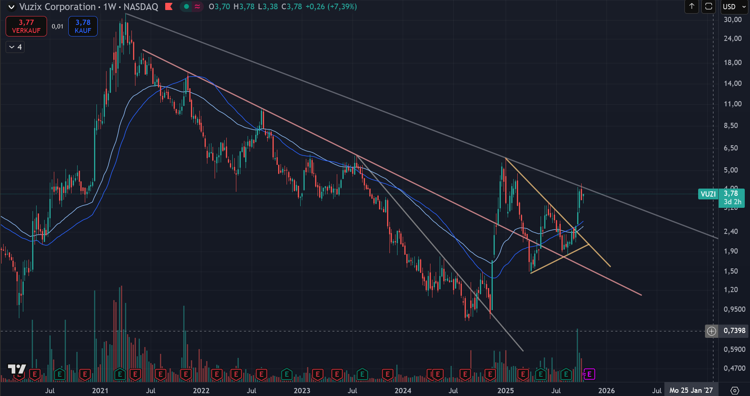
Task: Expand the symbol dropdown chevron before Vuzix Corporation
Action: 11,7
